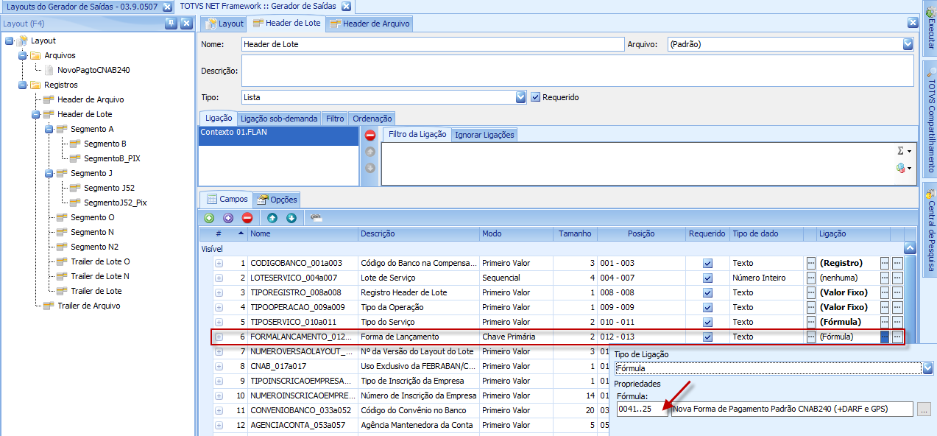This screenshot has height=436, width=937.
Task: Open the sigma formula menu in link filter
Action: 904,150
